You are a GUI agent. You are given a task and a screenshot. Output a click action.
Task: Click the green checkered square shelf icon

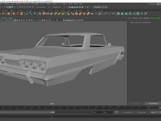138,14
